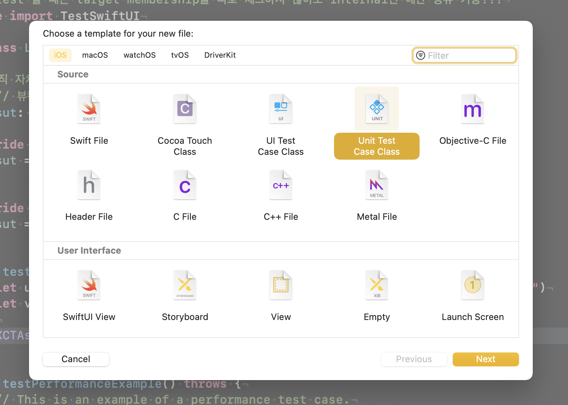Choose the Cocoa Touch Class icon

(x=185, y=109)
